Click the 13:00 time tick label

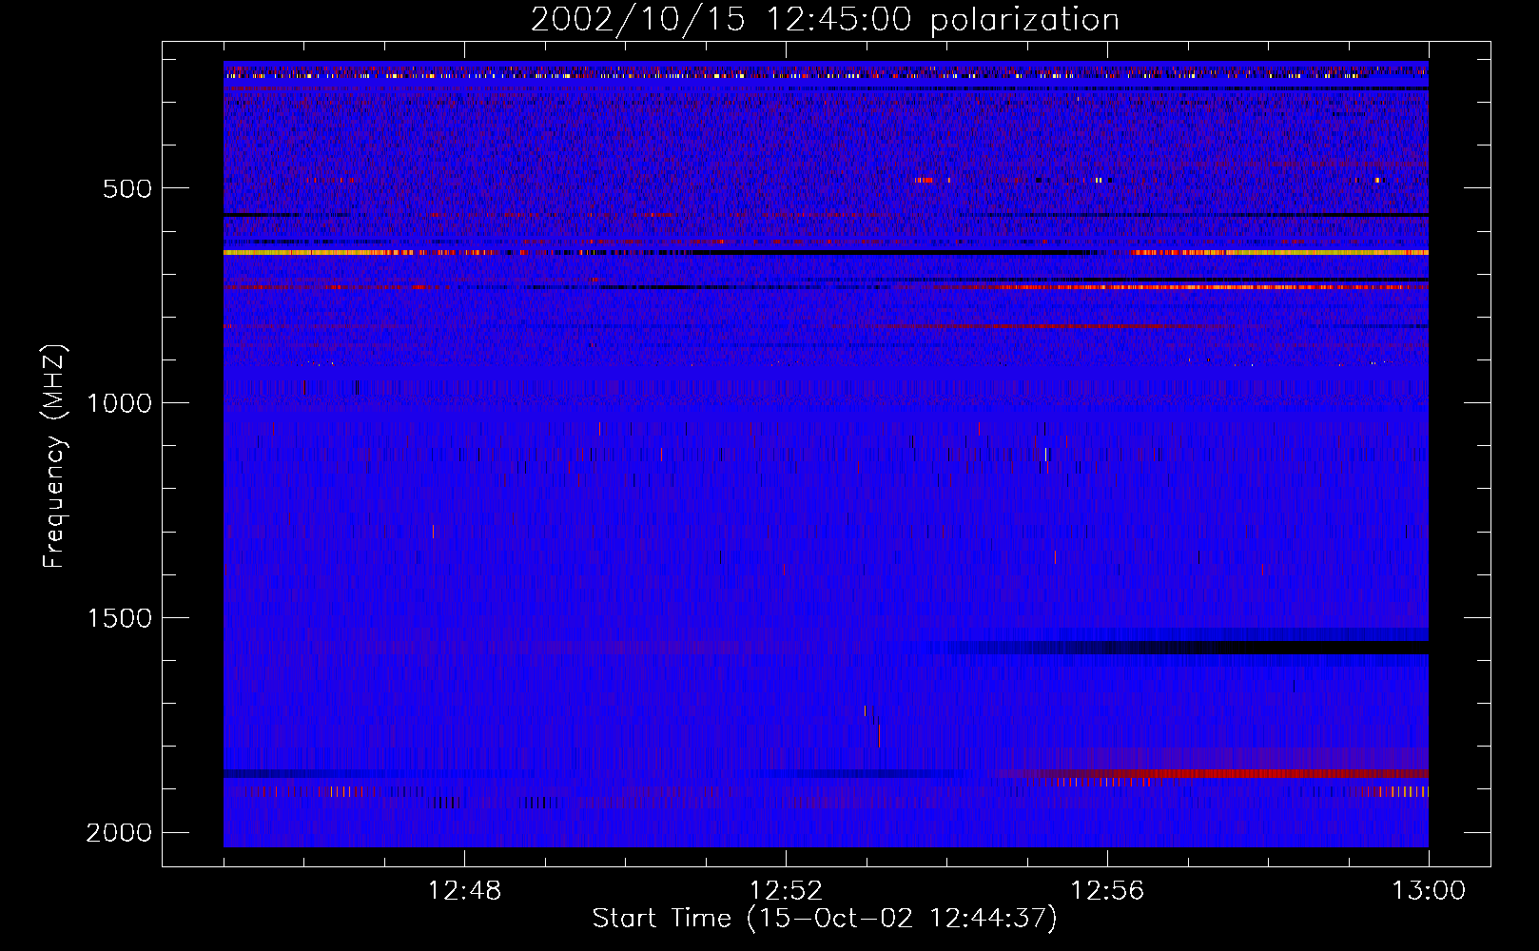click(x=1429, y=891)
